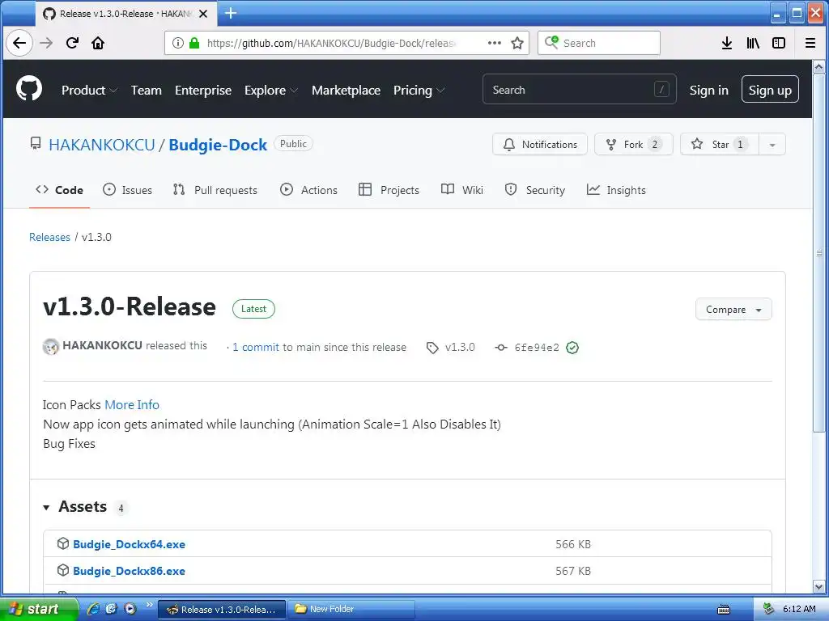Click Windows Media Player quick launch icon
This screenshot has height=621, width=829.
coord(130,609)
